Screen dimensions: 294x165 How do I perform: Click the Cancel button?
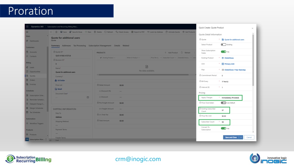249,137
